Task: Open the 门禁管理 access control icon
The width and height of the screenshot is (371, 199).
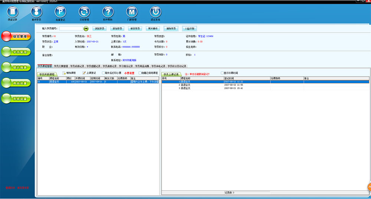Action: coord(132,12)
